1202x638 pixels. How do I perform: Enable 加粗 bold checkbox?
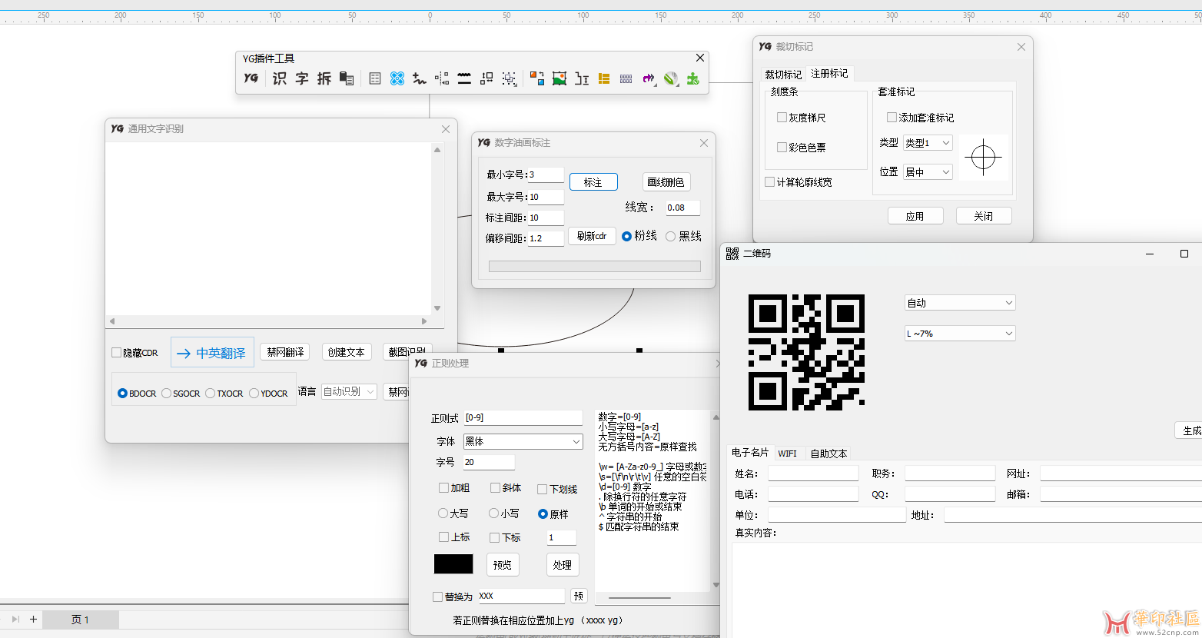pyautogui.click(x=443, y=487)
